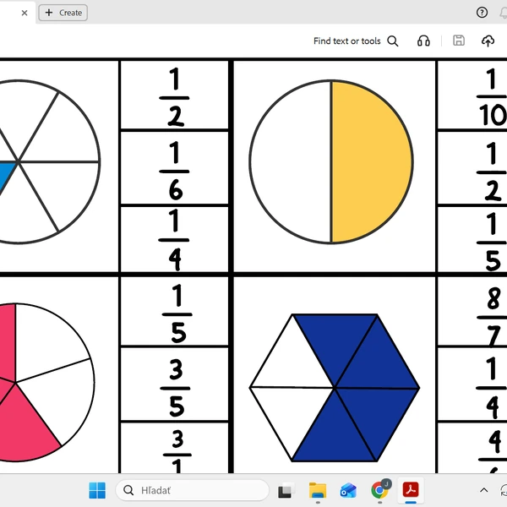Click the Hľadať taskbar search box
Image resolution: width=507 pixels, height=507 pixels.
(x=192, y=490)
